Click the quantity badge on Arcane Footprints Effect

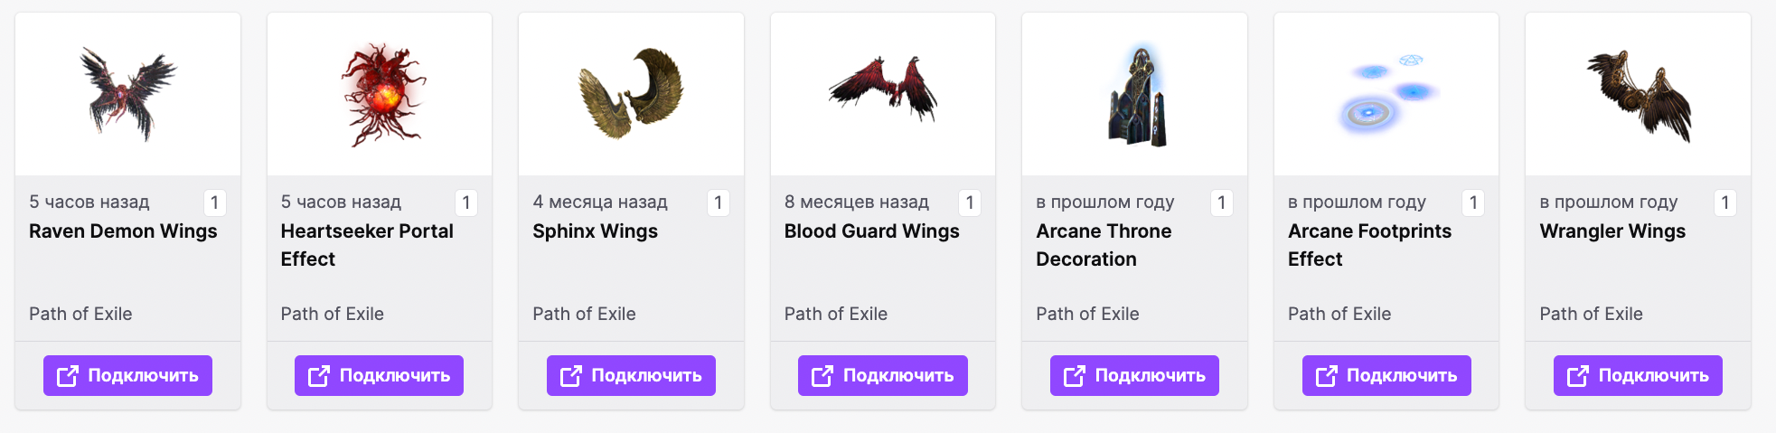click(x=1473, y=202)
